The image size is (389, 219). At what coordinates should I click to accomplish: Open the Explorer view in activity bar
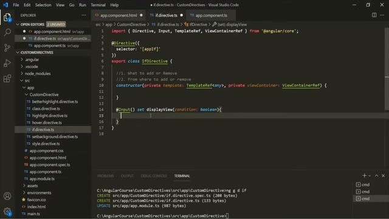click(x=7, y=18)
